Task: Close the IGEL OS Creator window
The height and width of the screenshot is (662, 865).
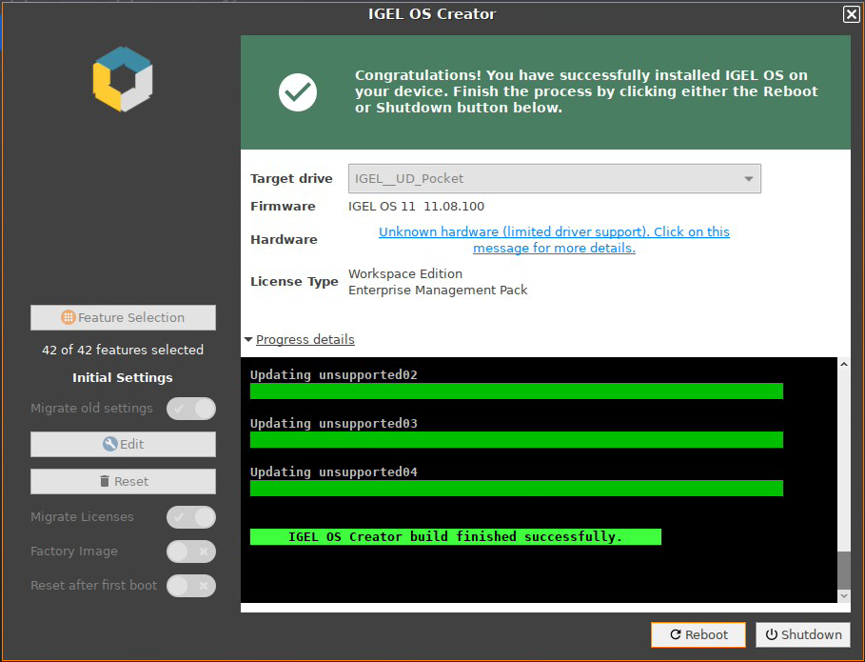Action: pyautogui.click(x=851, y=14)
